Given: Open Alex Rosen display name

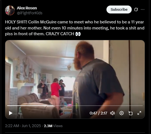Looking at the screenshot, I should [x=27, y=8].
